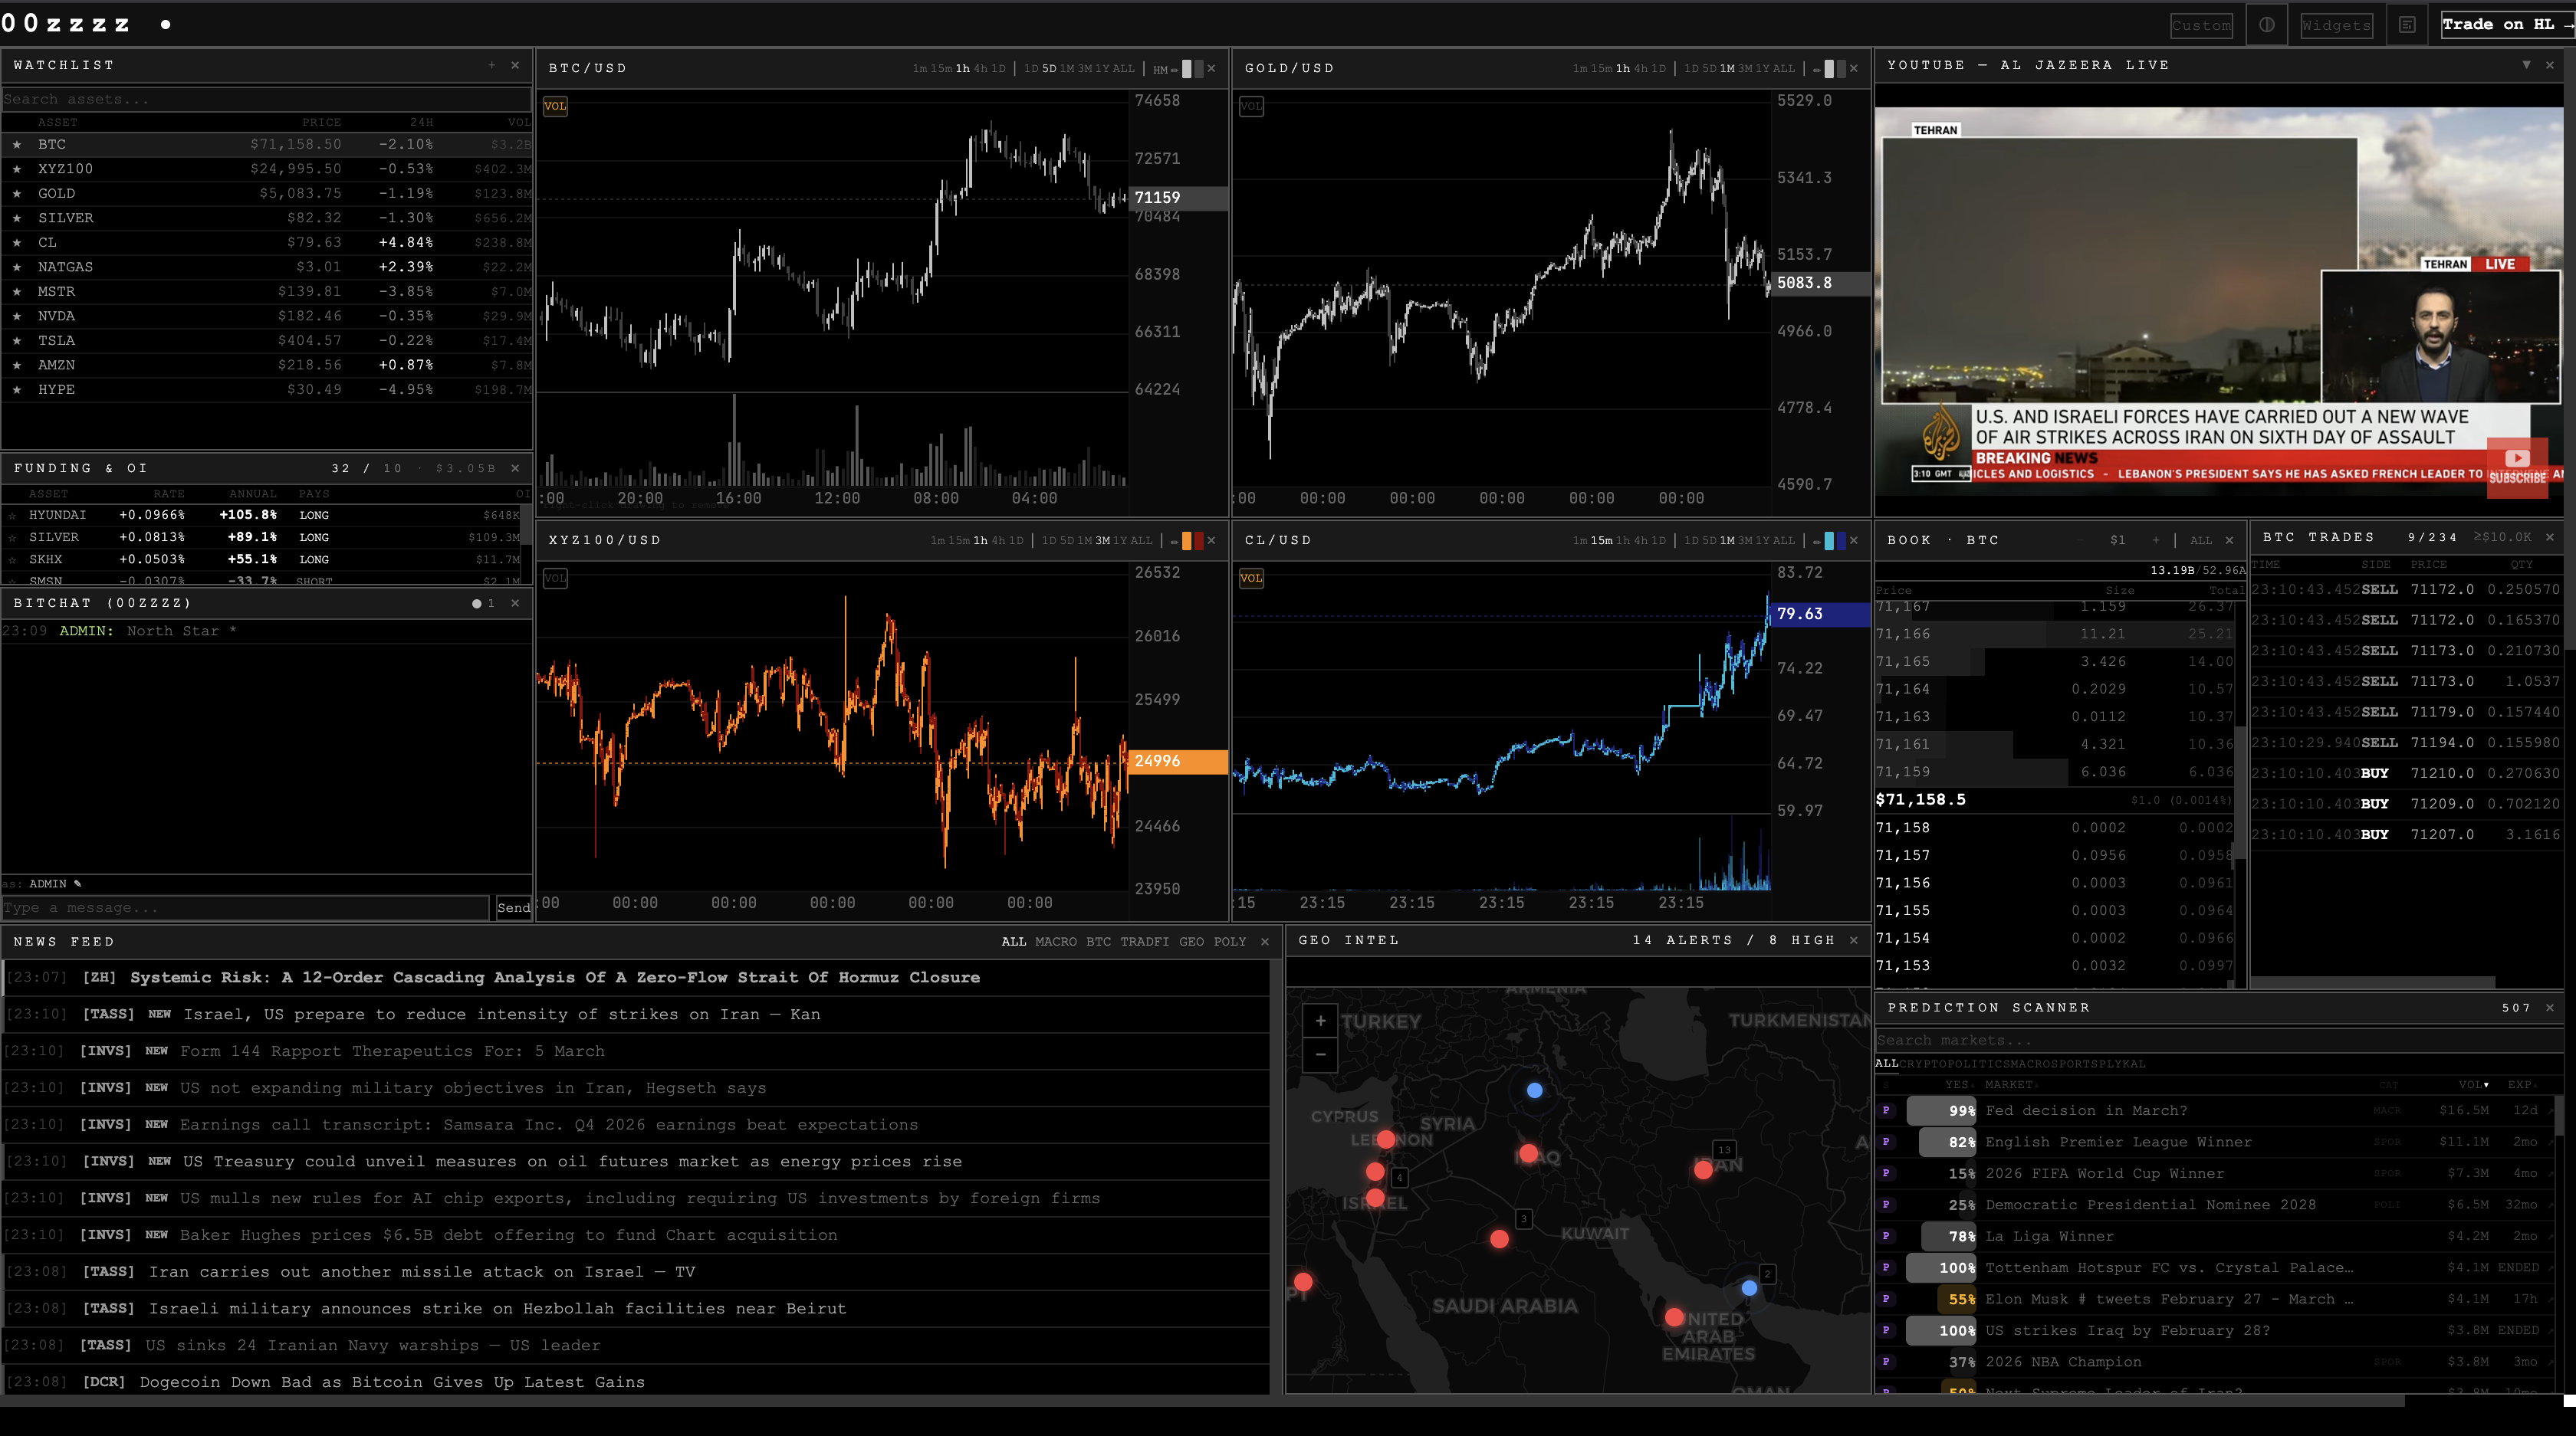
Task: Click the theme contrast icon in the top bar
Action: 2267,25
